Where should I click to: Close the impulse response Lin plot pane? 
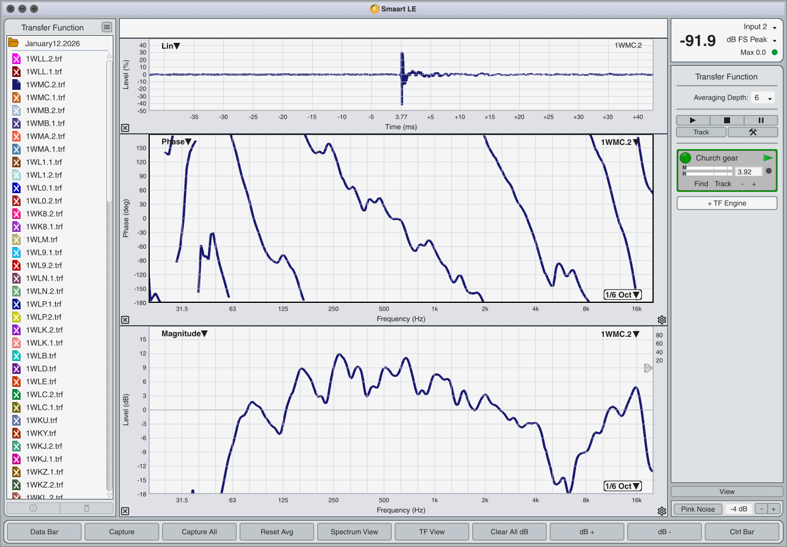(125, 128)
